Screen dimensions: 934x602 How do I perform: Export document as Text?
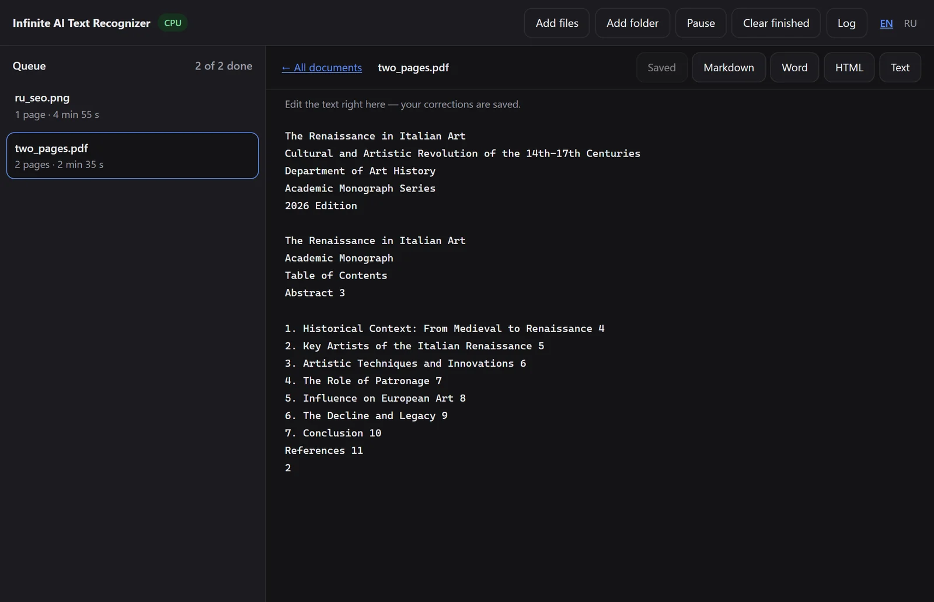[x=900, y=68]
